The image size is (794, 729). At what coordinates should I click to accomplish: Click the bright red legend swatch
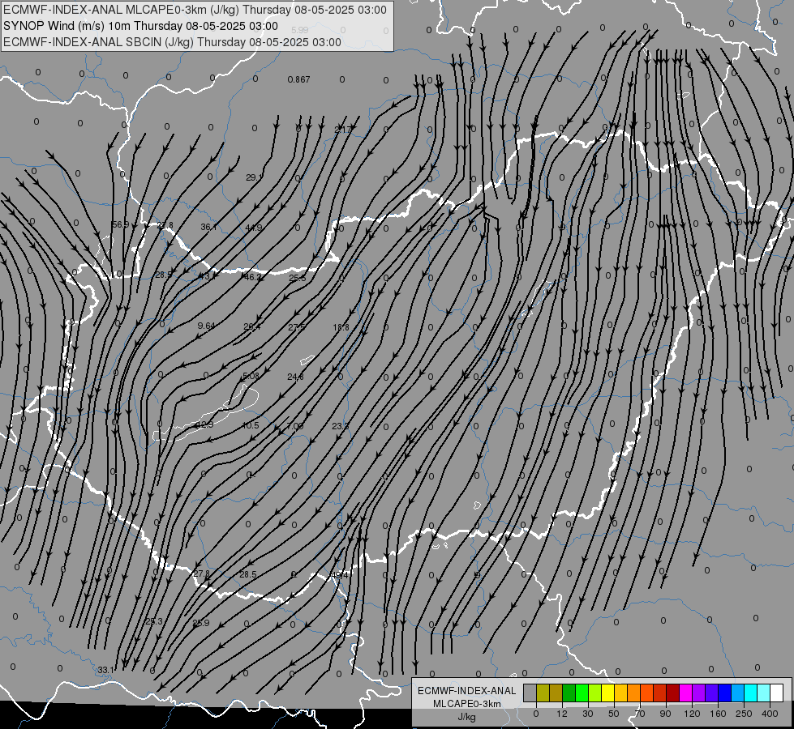(x=660, y=693)
